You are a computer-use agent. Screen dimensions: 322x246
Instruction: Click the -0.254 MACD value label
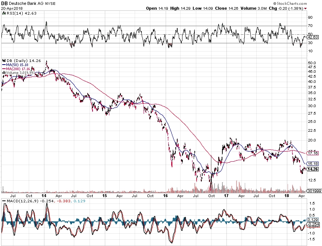pyautogui.click(x=313, y=224)
